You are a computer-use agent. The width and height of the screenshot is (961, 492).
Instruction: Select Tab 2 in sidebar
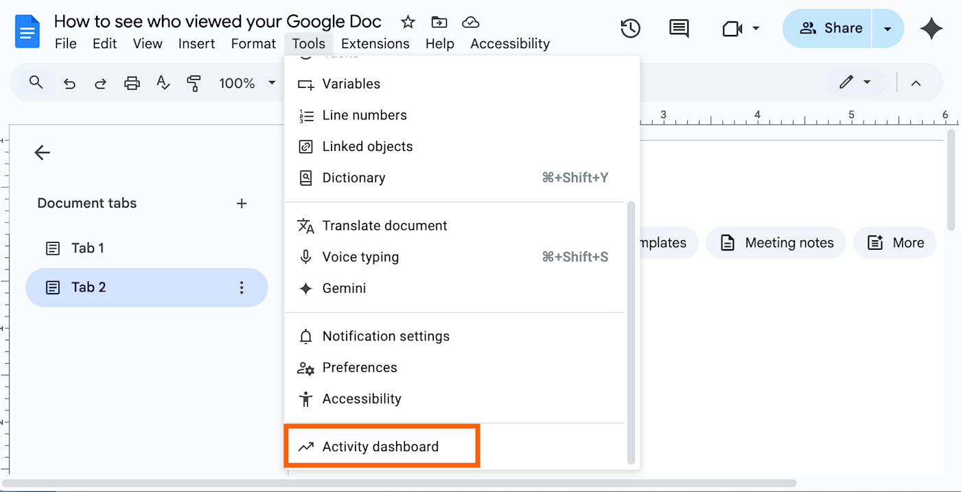146,288
